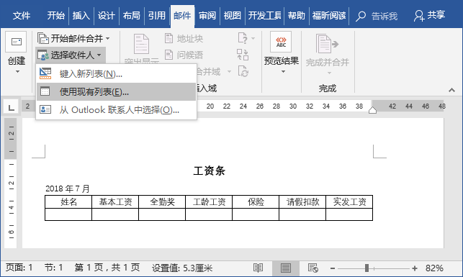463x277 pixels.
Task: Click the tab stop selector L button
Action: click(12, 106)
